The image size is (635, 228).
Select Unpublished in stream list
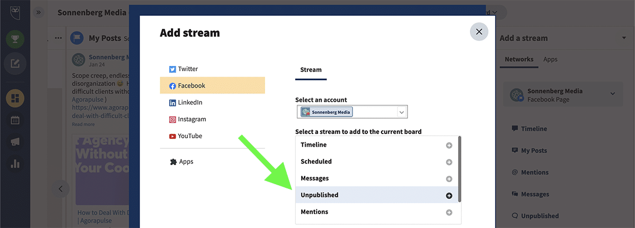[377, 195]
